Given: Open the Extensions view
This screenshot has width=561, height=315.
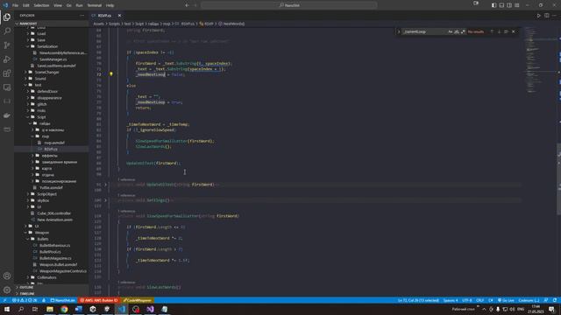Looking at the screenshot, I should 7,73.
